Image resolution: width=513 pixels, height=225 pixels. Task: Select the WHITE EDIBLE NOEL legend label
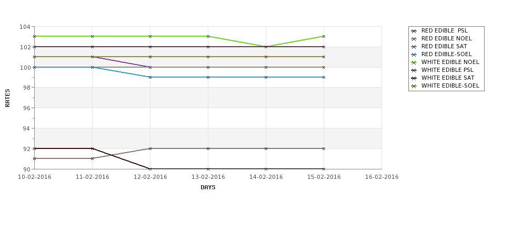pyautogui.click(x=450, y=62)
